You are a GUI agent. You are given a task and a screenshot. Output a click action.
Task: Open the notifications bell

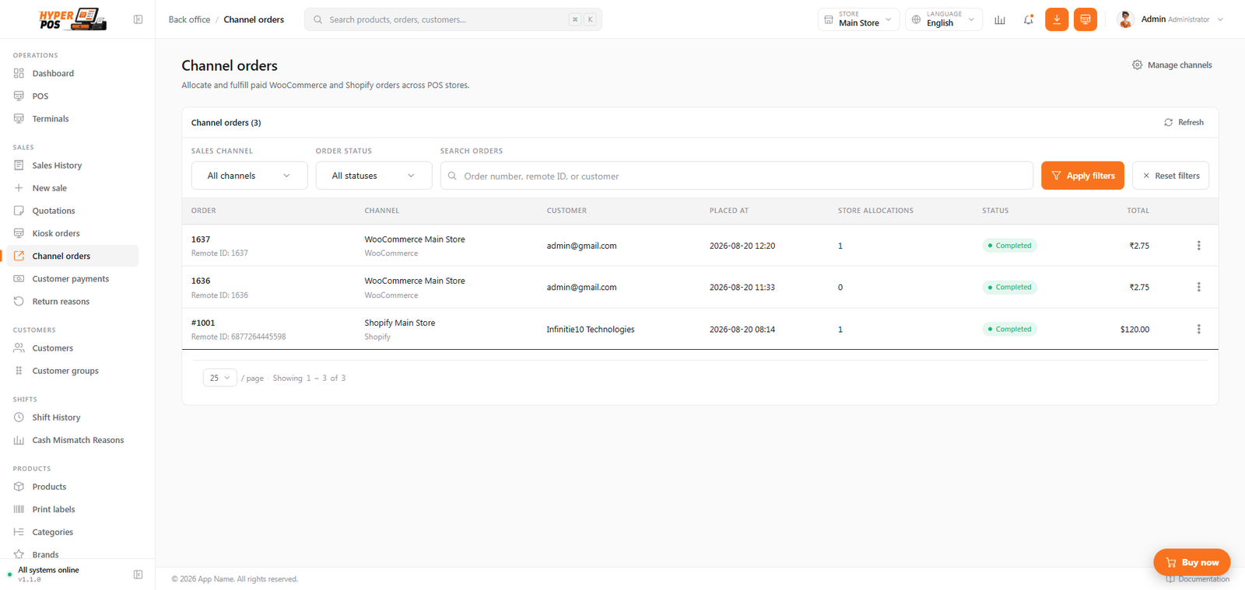click(x=1029, y=19)
